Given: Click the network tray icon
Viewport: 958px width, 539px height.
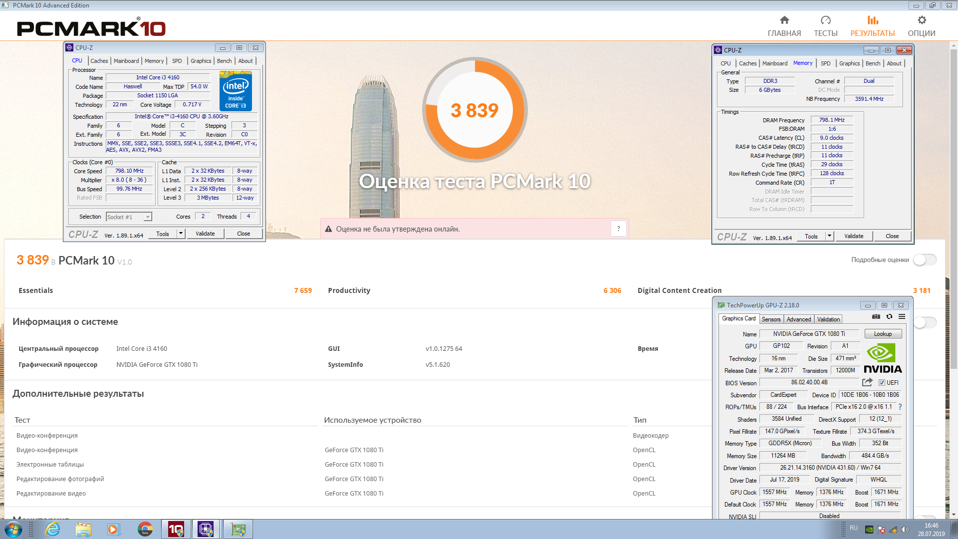Looking at the screenshot, I should tap(893, 530).
